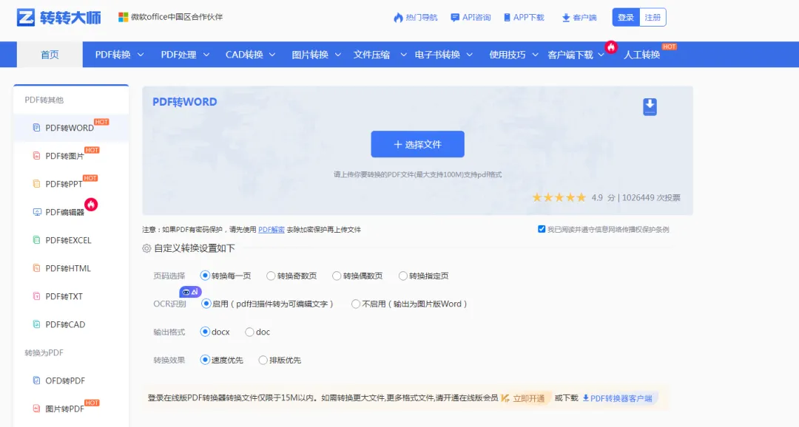The height and width of the screenshot is (427, 799).
Task: Click the blue download icon in PDF转WORD panel
Action: (x=650, y=107)
